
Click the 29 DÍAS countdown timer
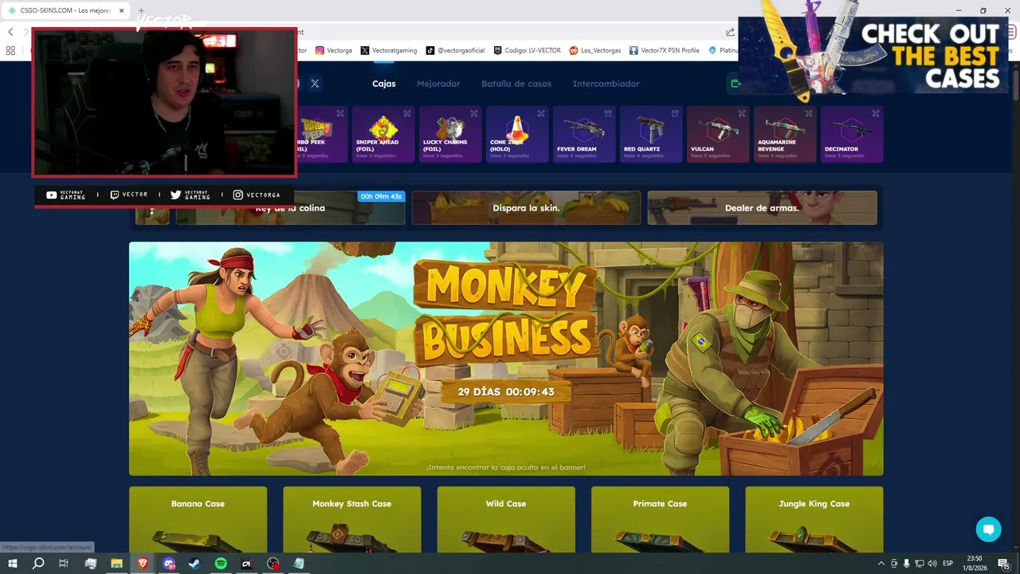coord(506,391)
